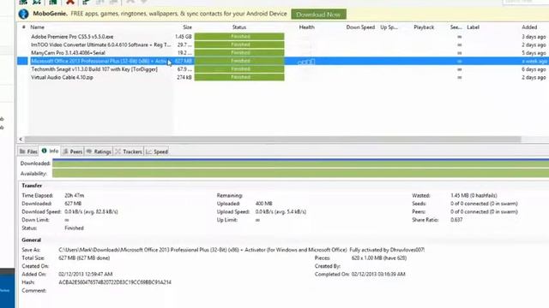
Task: Click the '6 days ago' added cell
Action: tap(534, 69)
